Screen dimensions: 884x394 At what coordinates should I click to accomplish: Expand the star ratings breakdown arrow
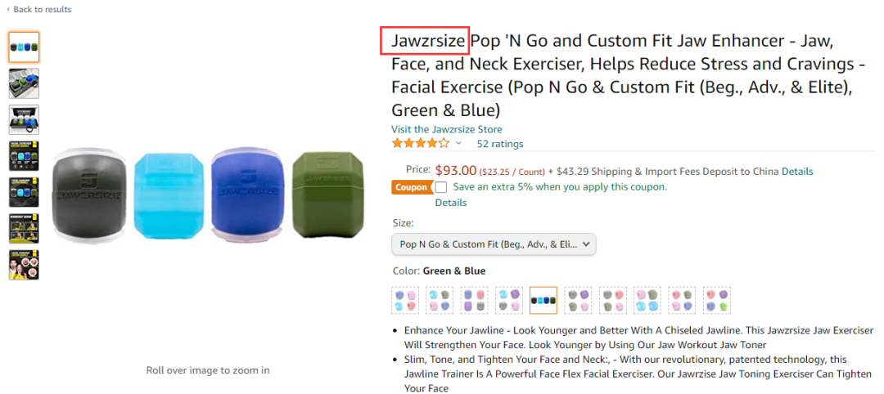(458, 144)
